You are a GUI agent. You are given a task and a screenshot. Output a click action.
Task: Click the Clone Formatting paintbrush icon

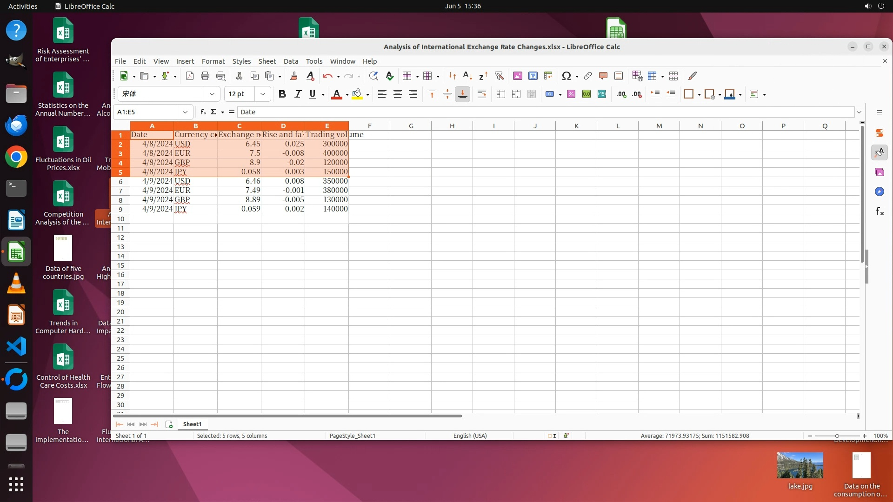(293, 76)
